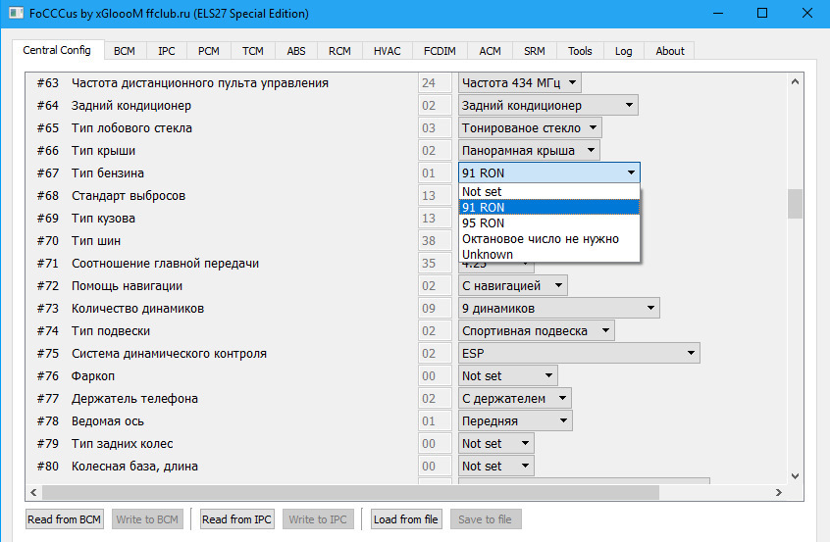830x542 pixels.
Task: Open the TCM tab
Action: [253, 51]
